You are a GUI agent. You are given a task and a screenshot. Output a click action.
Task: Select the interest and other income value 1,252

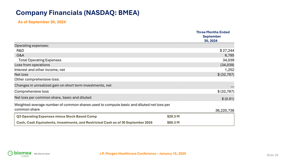pos(229,70)
